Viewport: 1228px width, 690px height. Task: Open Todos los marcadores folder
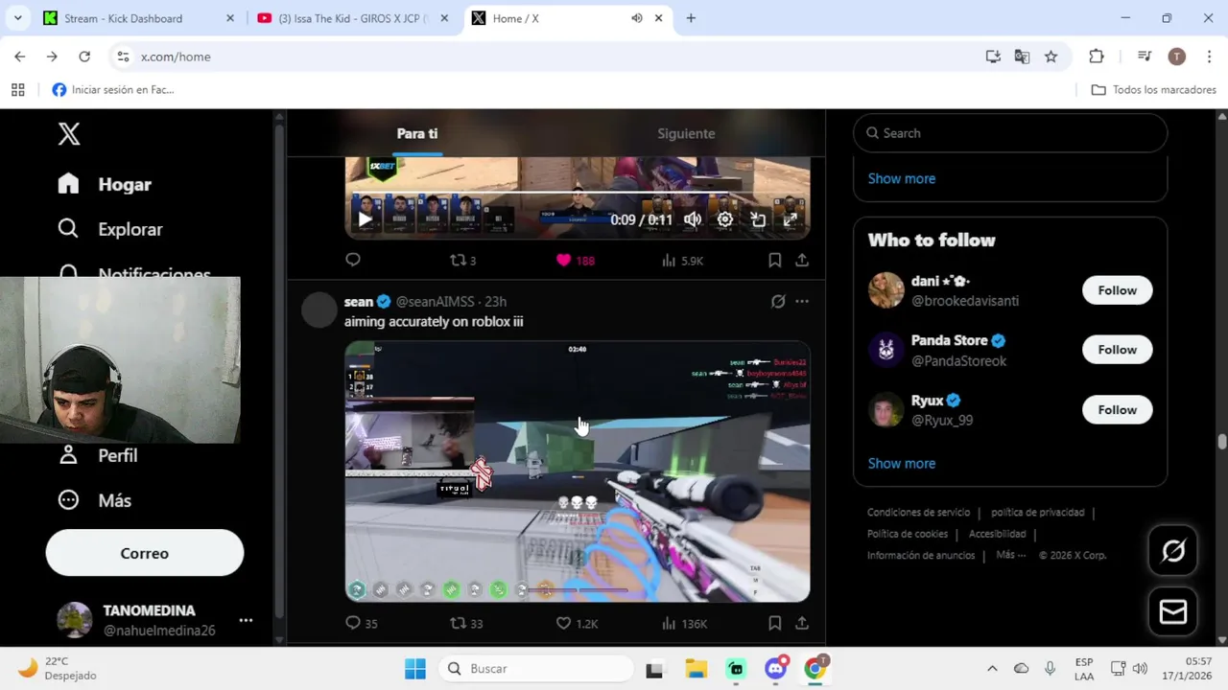tap(1154, 90)
